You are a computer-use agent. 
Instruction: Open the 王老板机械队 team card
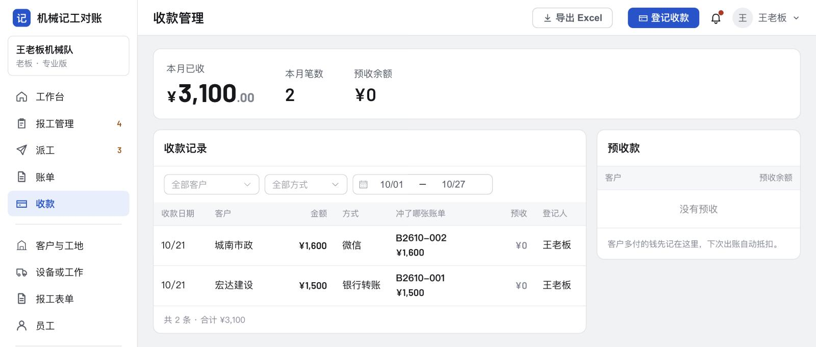tap(68, 56)
